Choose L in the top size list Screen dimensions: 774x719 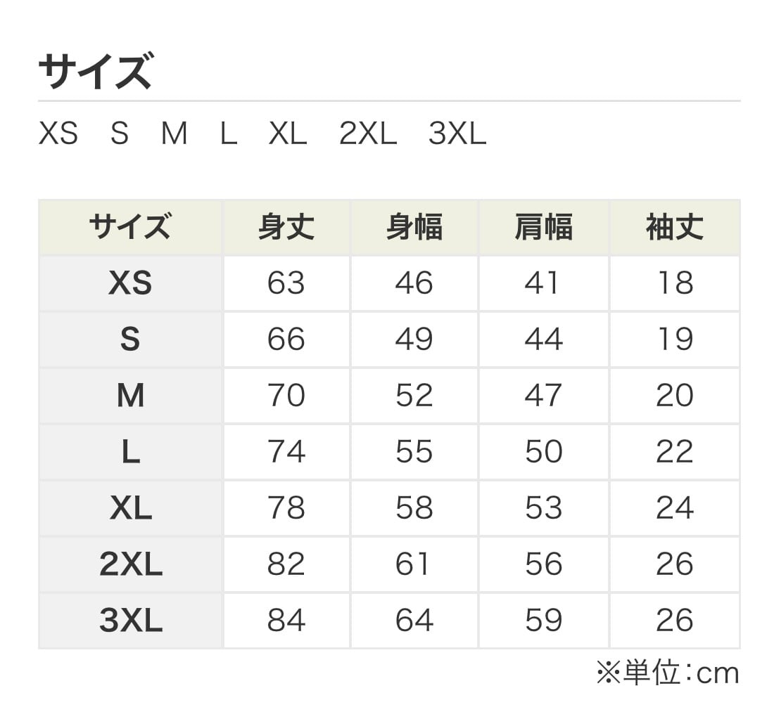point(228,133)
